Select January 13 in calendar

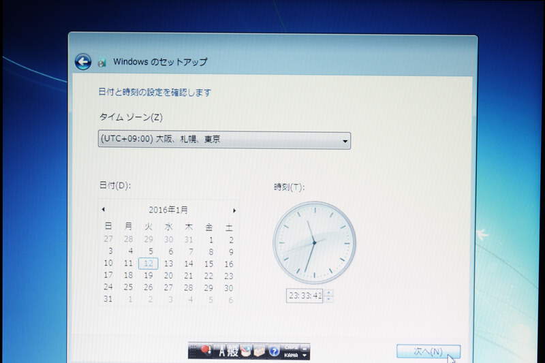click(x=168, y=264)
